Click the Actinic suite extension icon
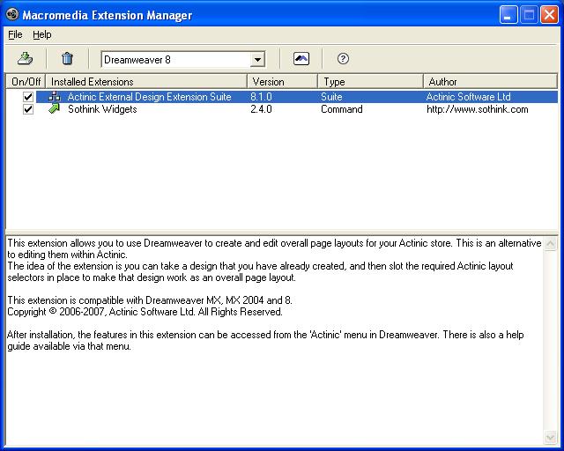 (x=55, y=97)
